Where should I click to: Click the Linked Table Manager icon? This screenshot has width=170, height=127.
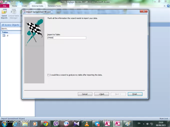14,14
